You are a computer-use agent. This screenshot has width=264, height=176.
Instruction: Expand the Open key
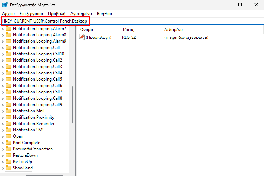coord(2,137)
